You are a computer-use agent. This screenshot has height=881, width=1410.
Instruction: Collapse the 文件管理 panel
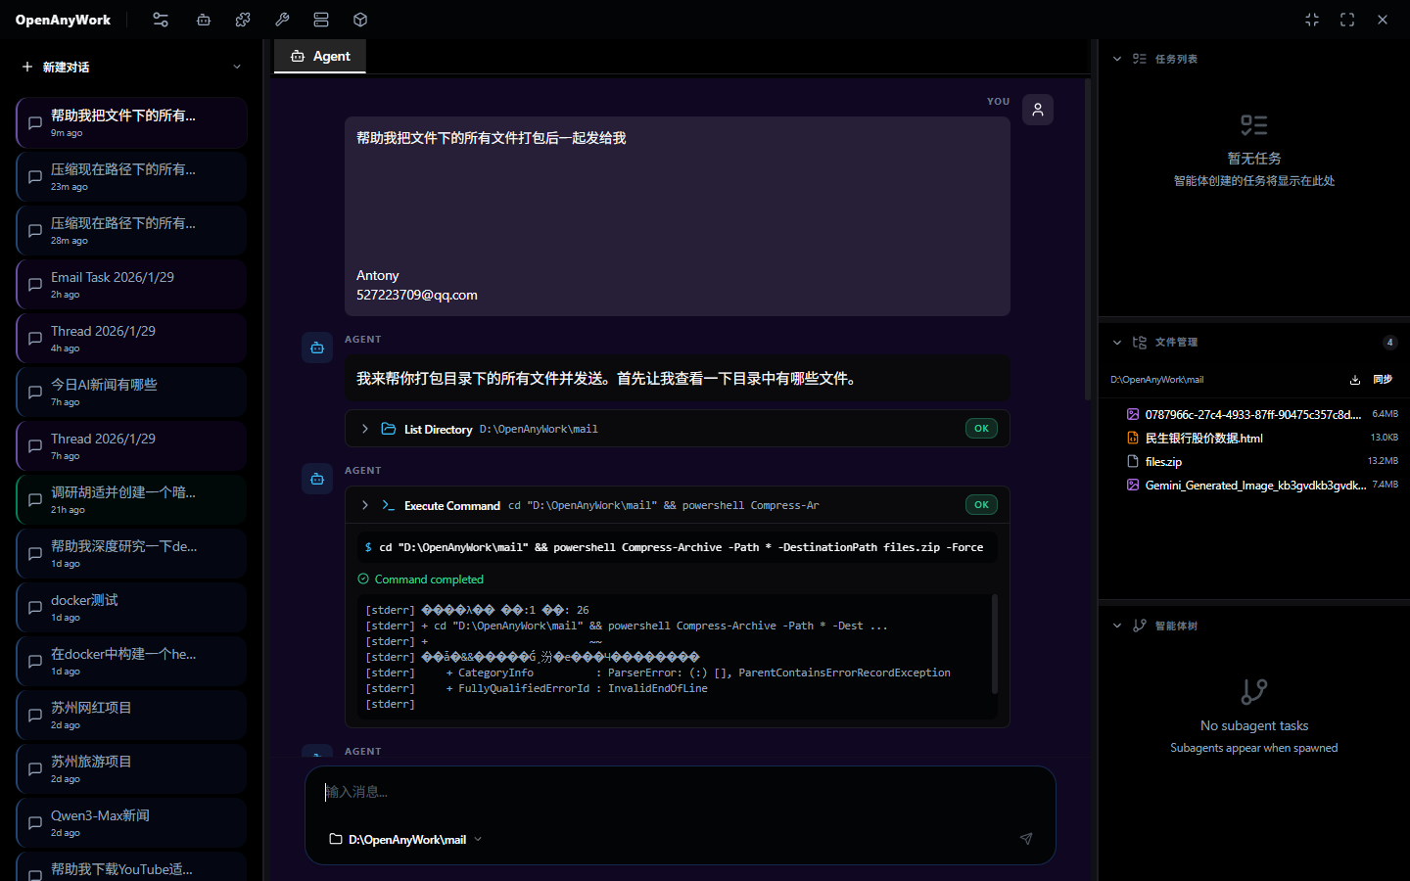click(x=1116, y=342)
